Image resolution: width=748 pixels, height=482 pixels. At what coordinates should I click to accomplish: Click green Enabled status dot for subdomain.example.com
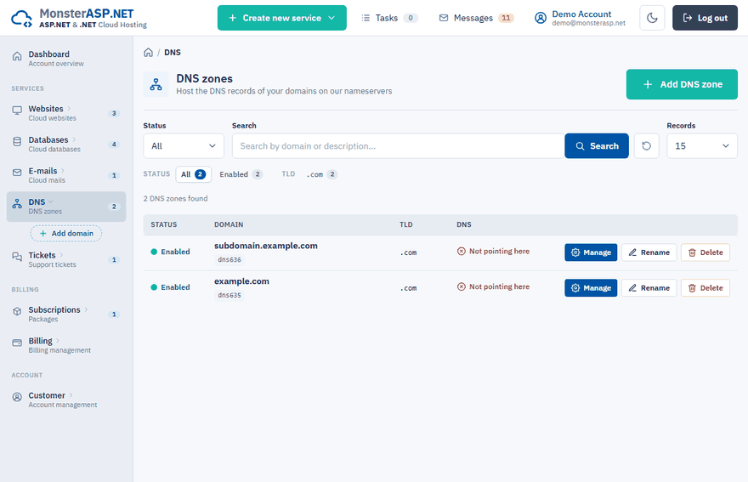coord(154,252)
